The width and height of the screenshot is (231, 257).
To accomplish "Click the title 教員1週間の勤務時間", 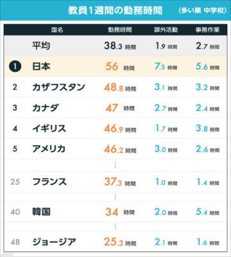I will pos(115,10).
